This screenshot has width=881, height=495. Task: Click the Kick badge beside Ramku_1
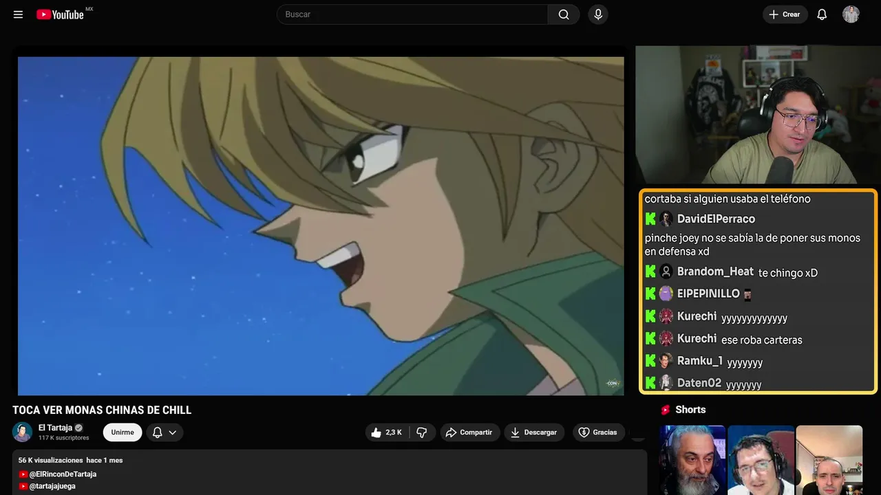coord(650,361)
